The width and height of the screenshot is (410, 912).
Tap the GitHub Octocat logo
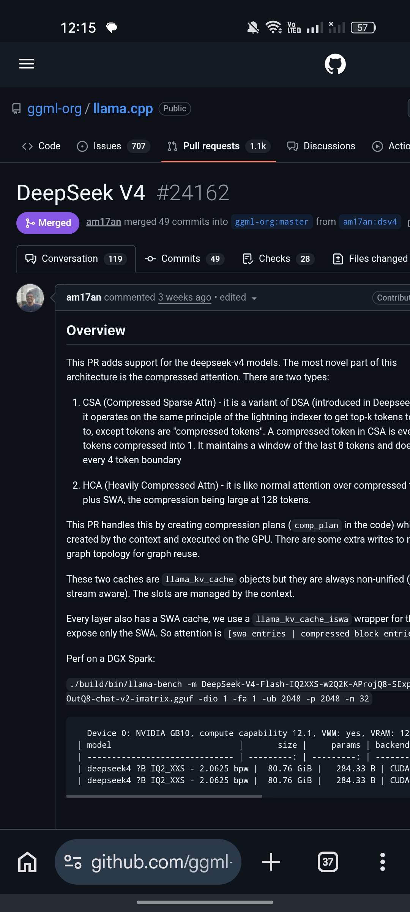[335, 64]
